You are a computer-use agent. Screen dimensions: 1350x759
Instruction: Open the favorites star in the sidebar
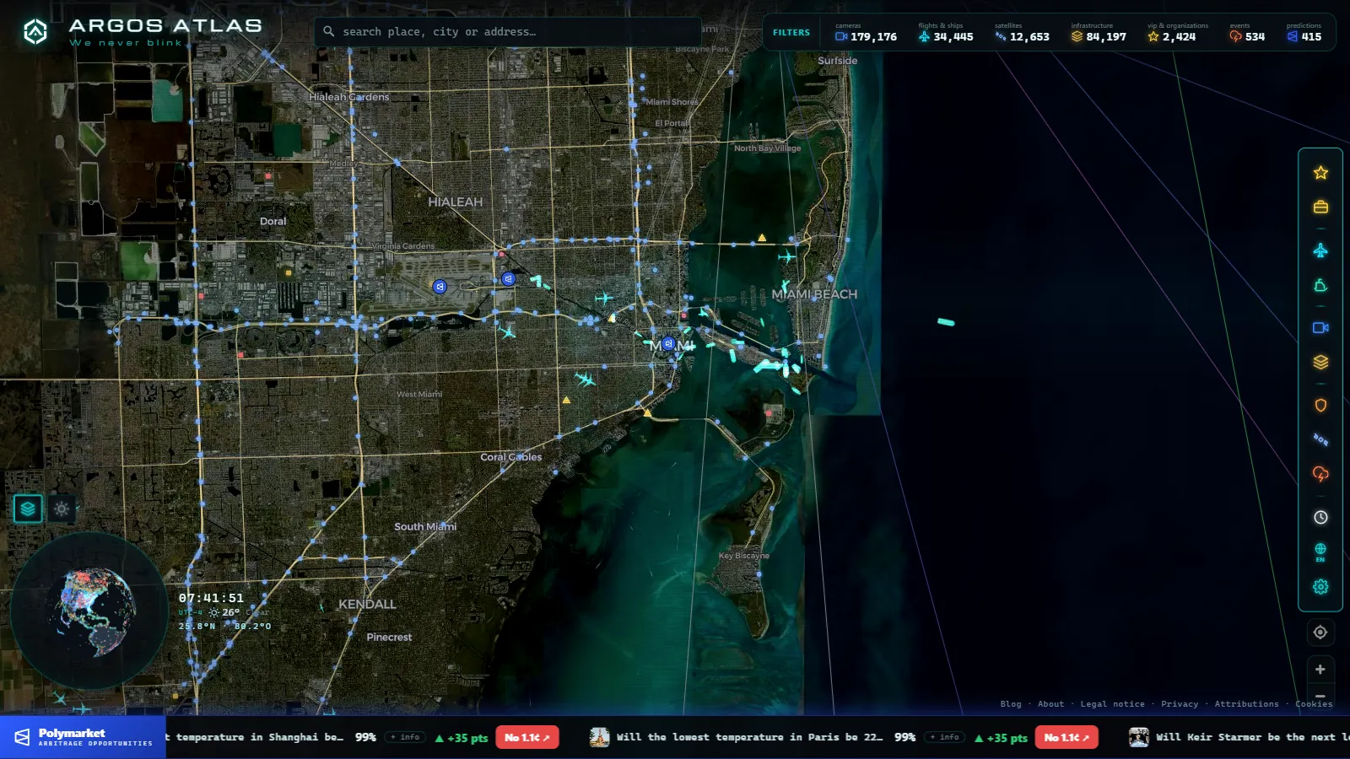1320,173
